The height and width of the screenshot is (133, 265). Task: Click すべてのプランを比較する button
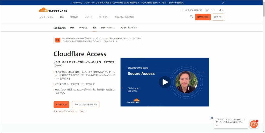pos(86,105)
